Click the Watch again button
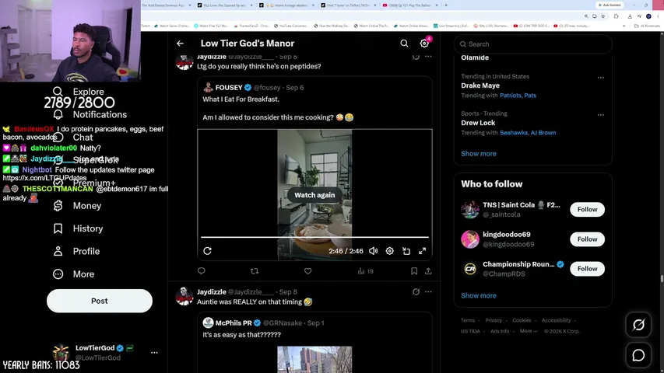The image size is (664, 373). pos(314,195)
